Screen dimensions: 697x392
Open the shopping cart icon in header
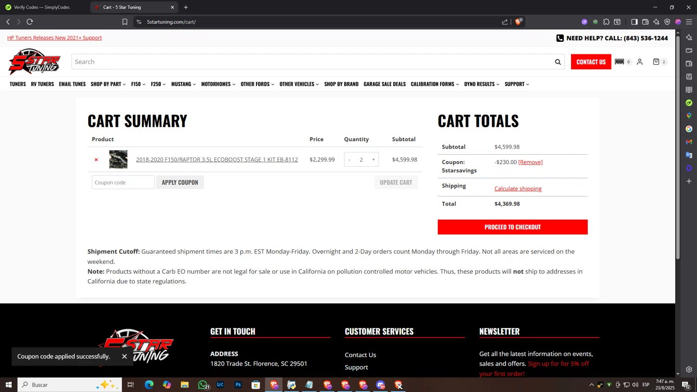point(656,62)
